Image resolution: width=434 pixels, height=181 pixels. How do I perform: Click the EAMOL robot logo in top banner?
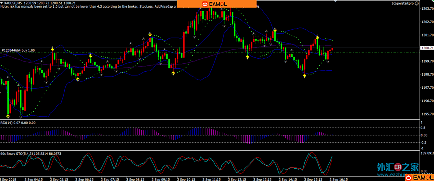pos(205,4)
